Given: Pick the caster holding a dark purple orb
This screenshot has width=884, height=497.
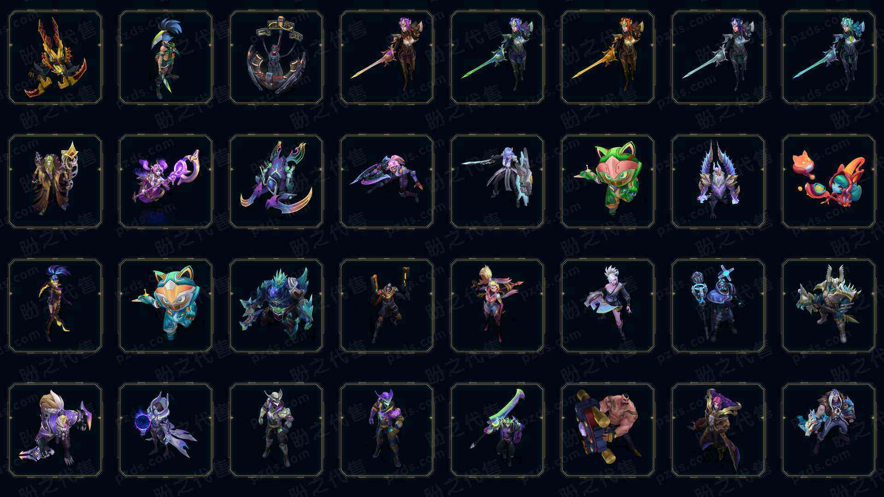Looking at the screenshot, I should [x=166, y=430].
